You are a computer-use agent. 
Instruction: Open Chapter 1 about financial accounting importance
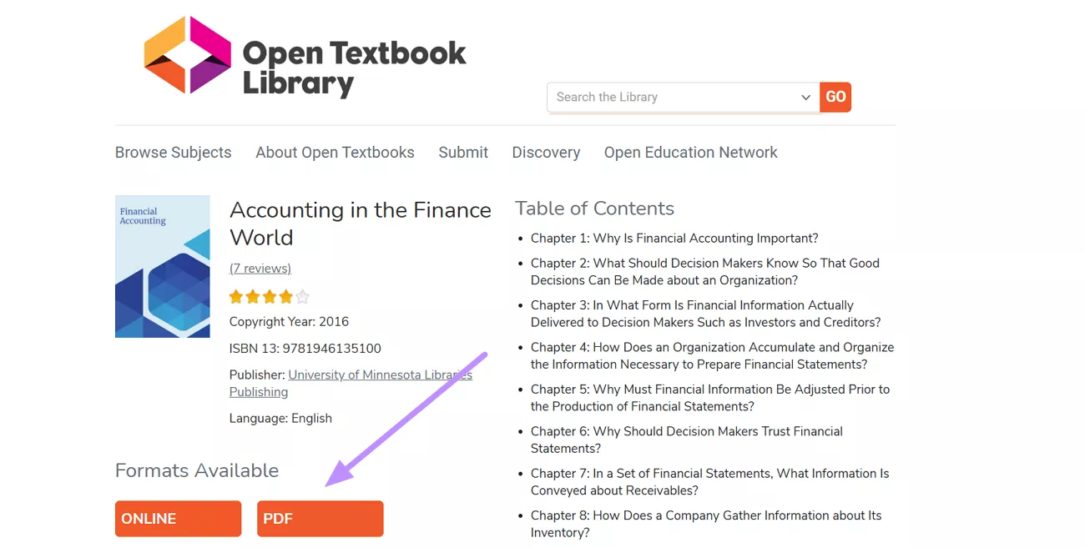674,238
